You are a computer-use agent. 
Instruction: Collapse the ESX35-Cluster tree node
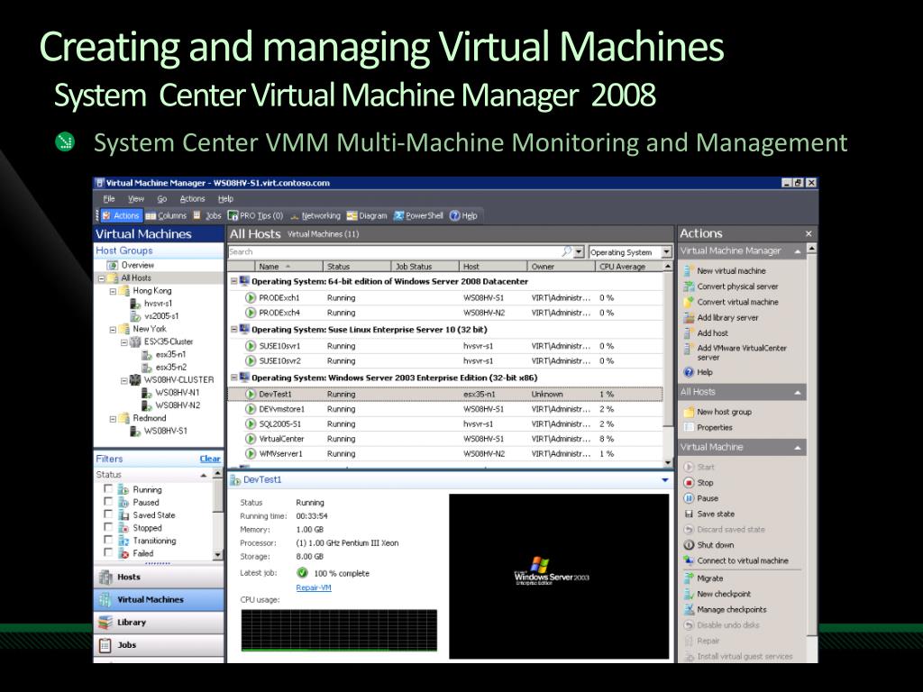click(x=124, y=342)
